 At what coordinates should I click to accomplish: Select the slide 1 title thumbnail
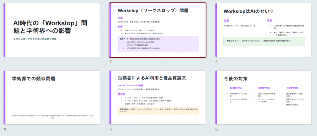point(52,30)
